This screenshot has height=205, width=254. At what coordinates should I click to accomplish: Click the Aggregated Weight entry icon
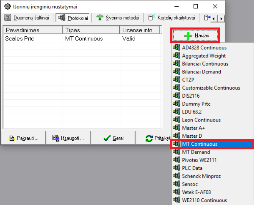pos(176,56)
